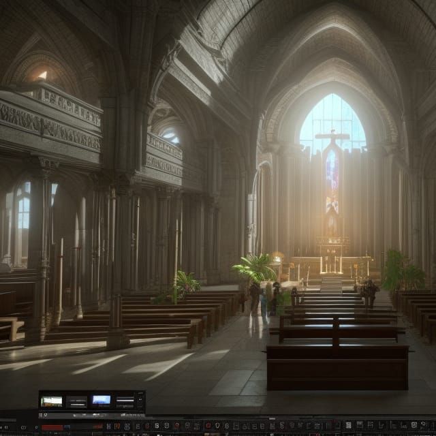Expand the small icons below the first thumbnail
This screenshot has height=436, width=436.
coord(43,414)
